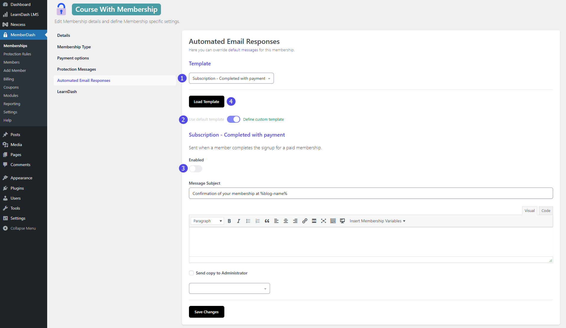Insert the Read More tag
The height and width of the screenshot is (328, 566).
coord(314,221)
